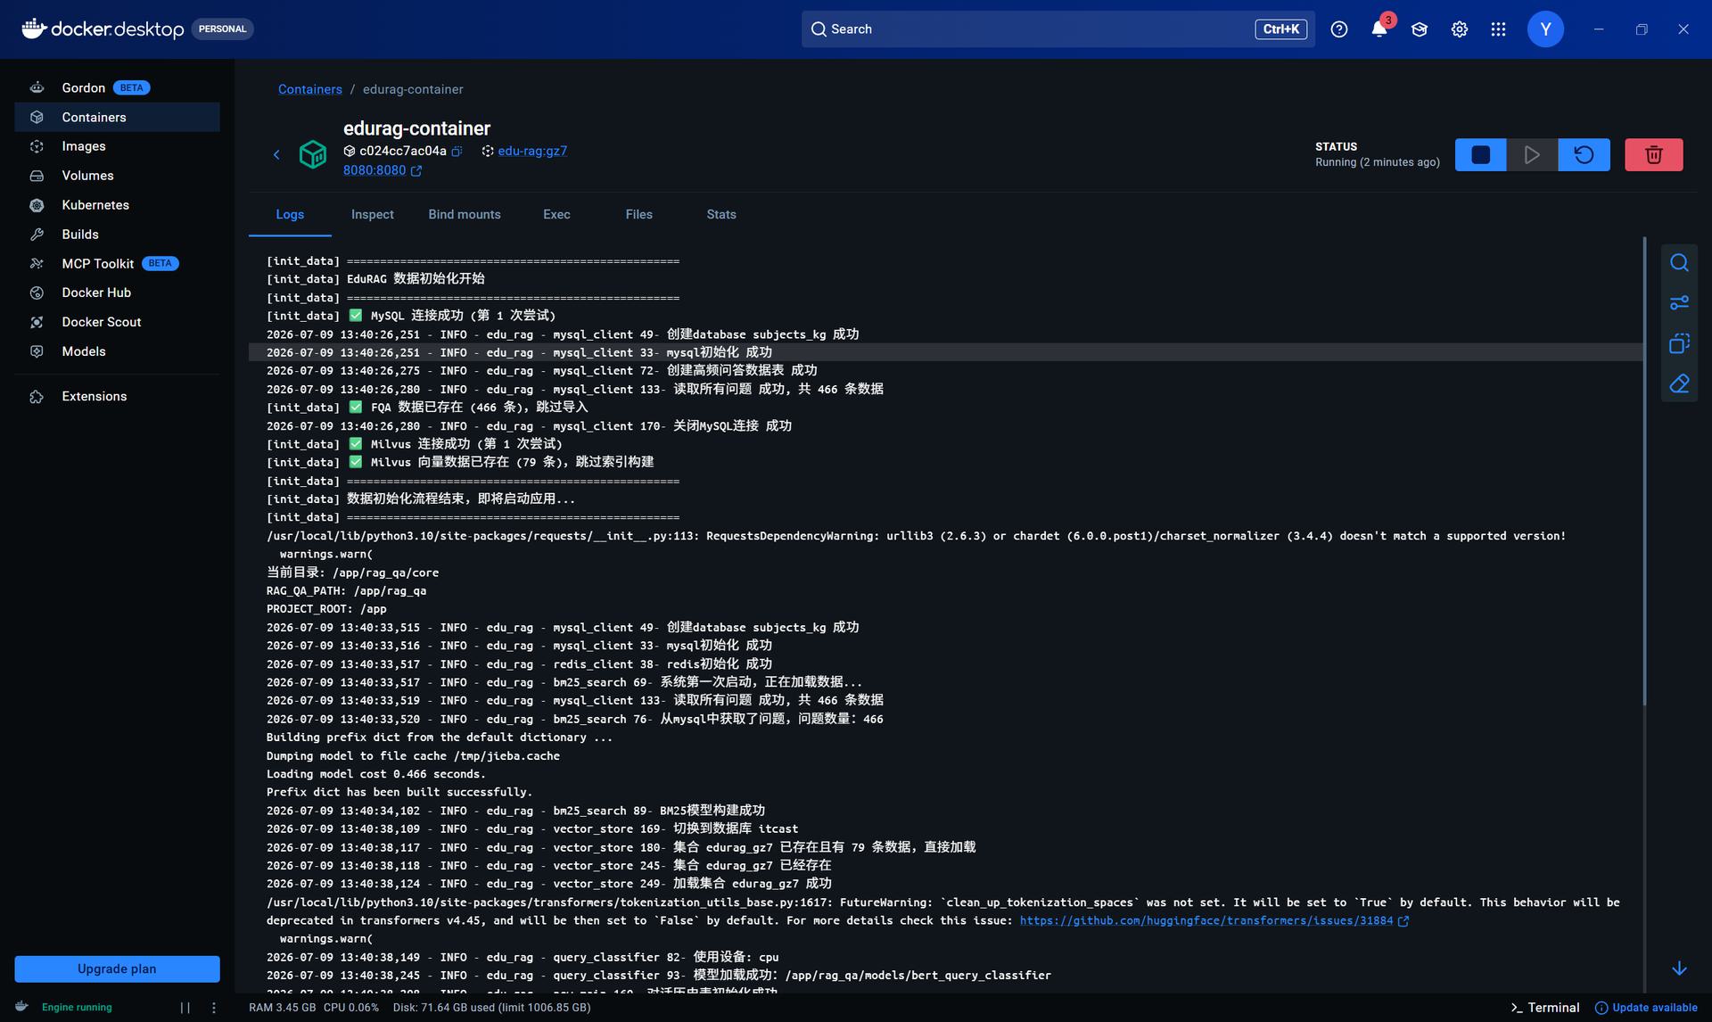Click the CPU 0.06% readout

[351, 1008]
